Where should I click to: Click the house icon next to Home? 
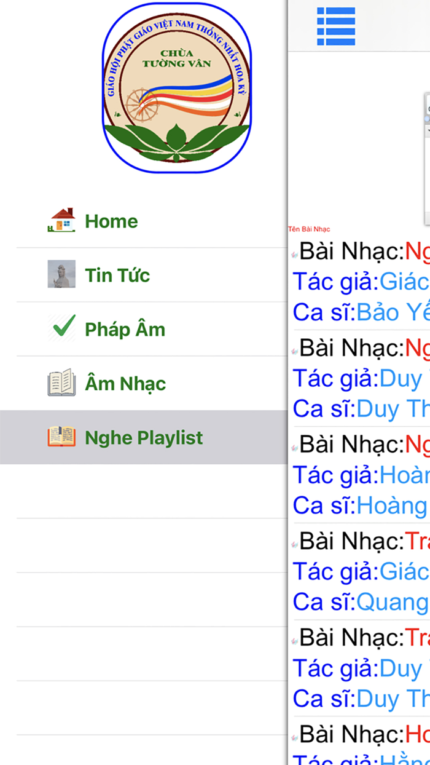(61, 220)
